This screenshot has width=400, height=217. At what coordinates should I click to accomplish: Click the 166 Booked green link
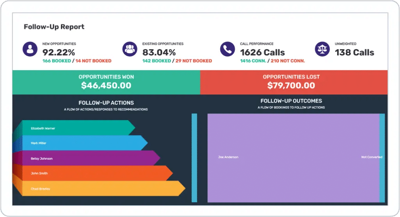point(57,61)
